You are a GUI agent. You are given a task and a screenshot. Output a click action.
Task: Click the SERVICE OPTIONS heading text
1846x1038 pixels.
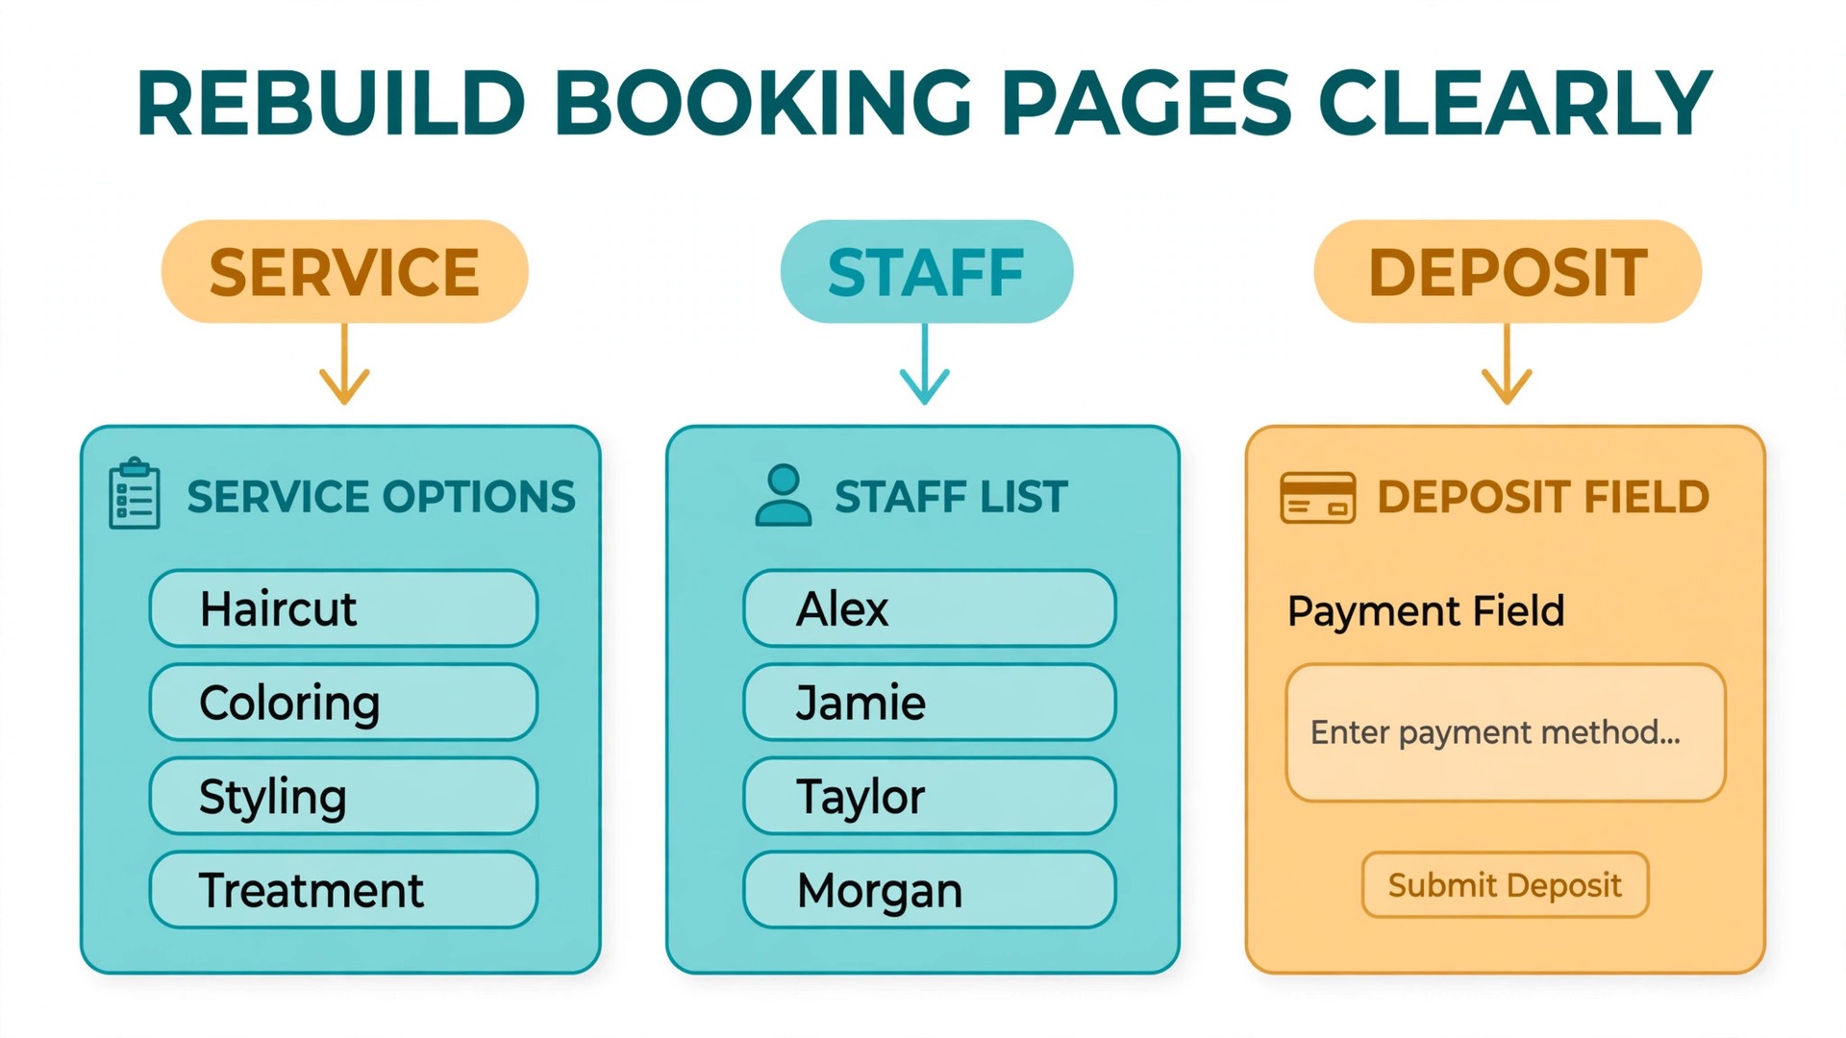381,497
